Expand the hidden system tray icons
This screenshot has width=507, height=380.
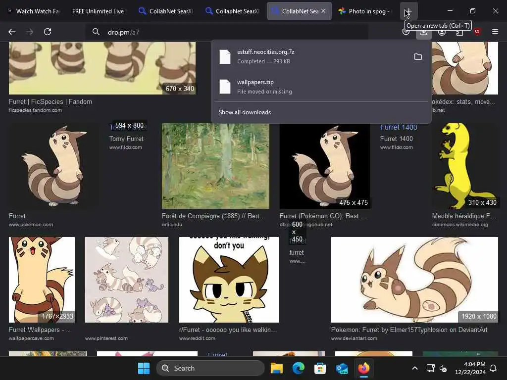click(x=415, y=368)
